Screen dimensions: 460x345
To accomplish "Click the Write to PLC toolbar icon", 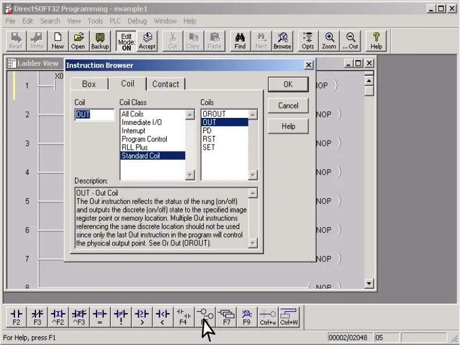I will pos(37,41).
